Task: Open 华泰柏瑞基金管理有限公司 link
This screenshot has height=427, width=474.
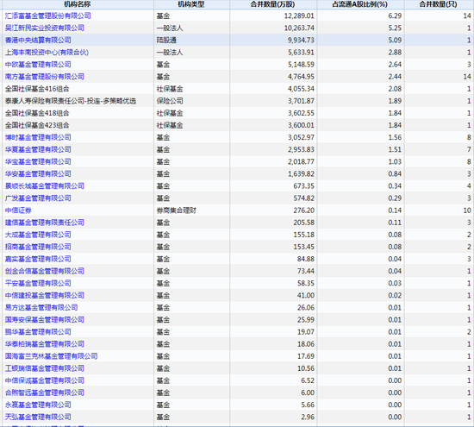Action: [45, 344]
